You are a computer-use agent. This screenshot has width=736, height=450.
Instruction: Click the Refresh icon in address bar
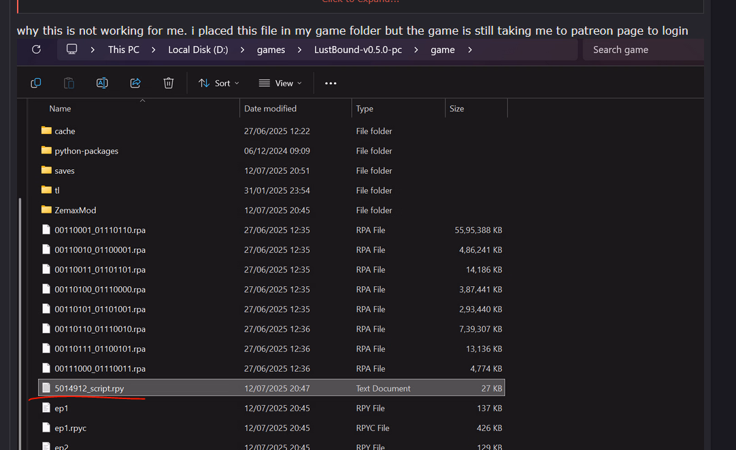coord(37,50)
